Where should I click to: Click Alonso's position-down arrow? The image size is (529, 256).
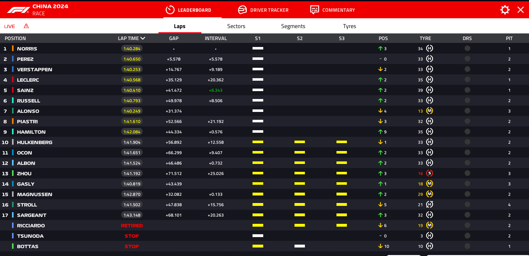tap(380, 111)
